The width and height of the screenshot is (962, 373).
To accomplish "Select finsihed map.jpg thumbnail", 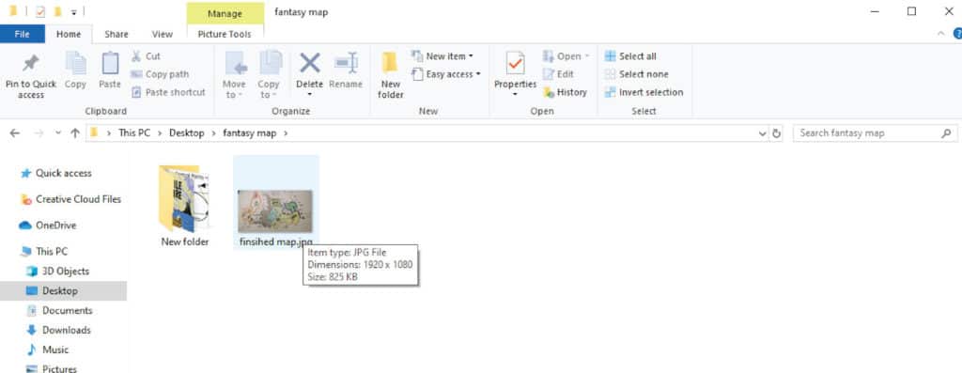I will click(x=275, y=211).
